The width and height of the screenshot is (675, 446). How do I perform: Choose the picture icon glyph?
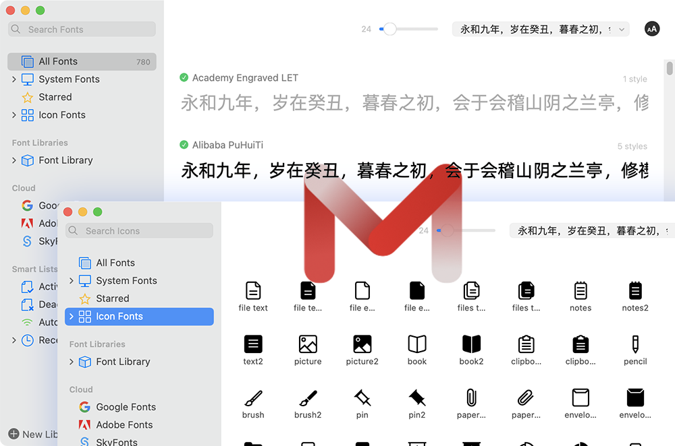point(308,344)
